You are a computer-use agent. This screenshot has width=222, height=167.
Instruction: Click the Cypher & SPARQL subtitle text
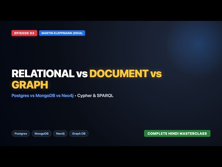(95, 96)
